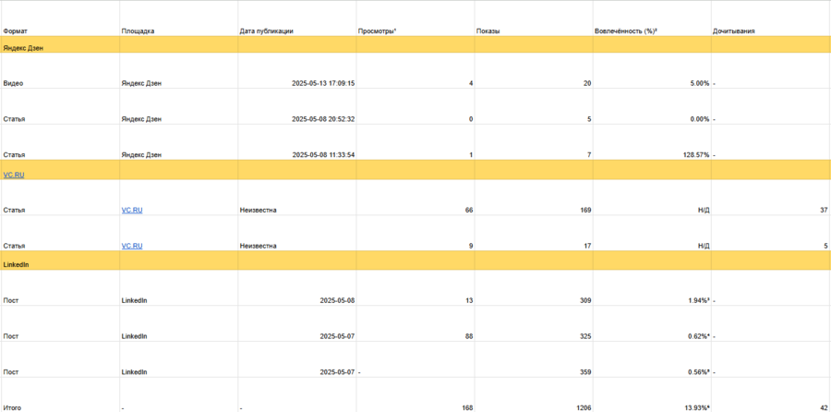831x412 pixels.
Task: Select the 5.00% engagement cell
Action: [652, 71]
